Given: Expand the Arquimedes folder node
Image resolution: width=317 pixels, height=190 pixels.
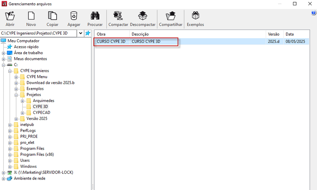Looking at the screenshot, I should (23, 101).
